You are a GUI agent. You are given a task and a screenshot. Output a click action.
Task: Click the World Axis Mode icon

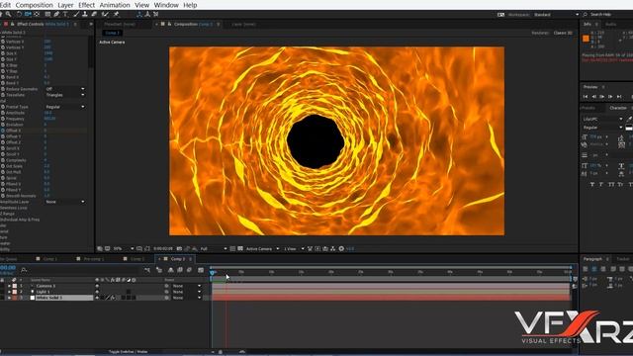pyautogui.click(x=147, y=14)
